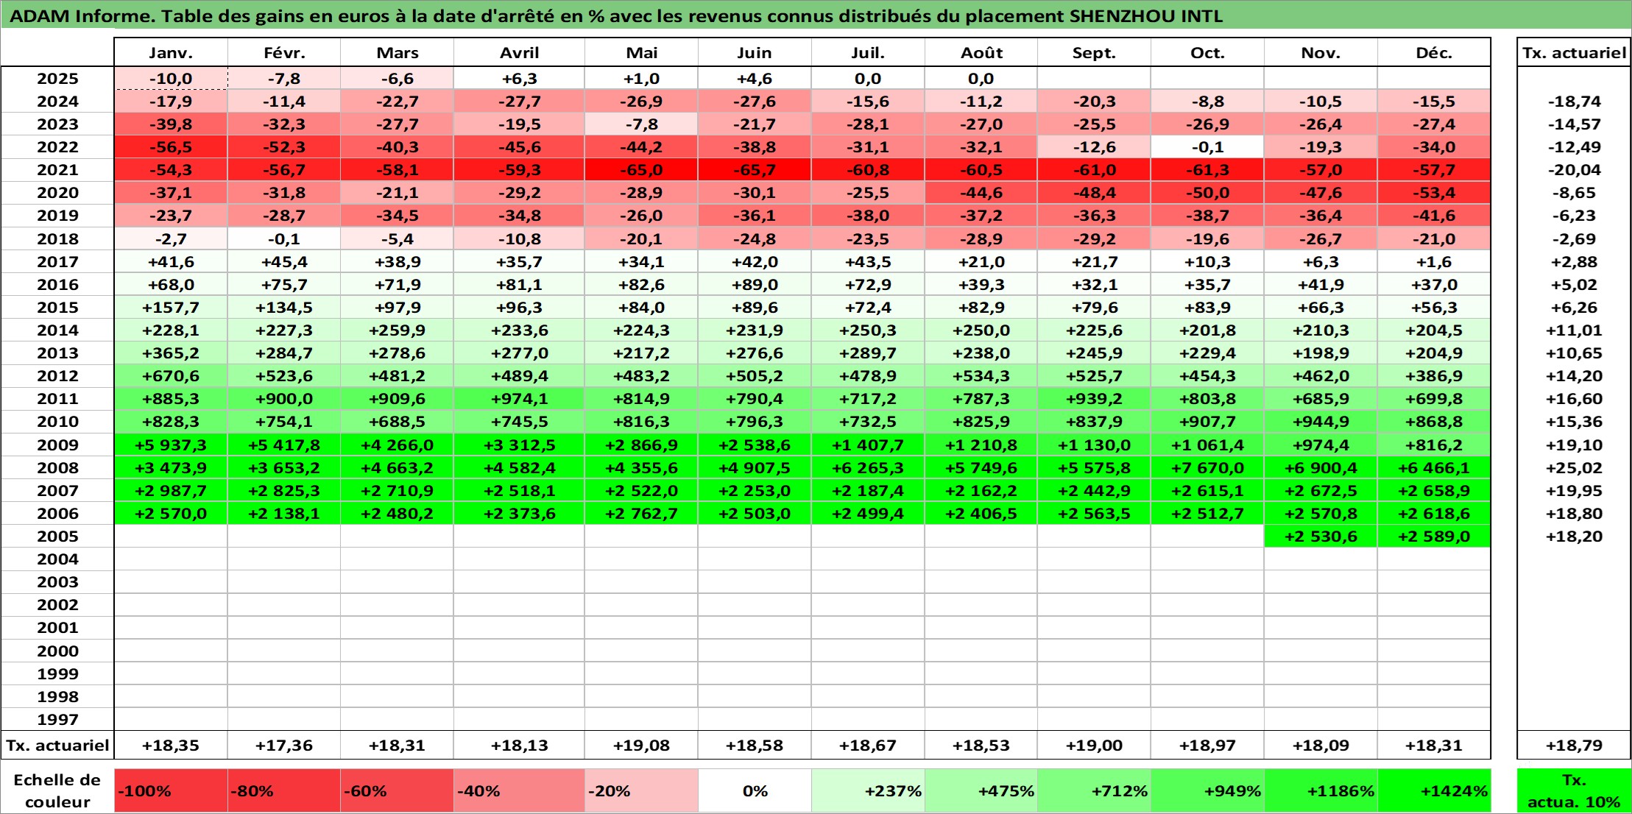The height and width of the screenshot is (814, 1632).
Task: Select the cell showing +944,9
Action: click(1321, 422)
